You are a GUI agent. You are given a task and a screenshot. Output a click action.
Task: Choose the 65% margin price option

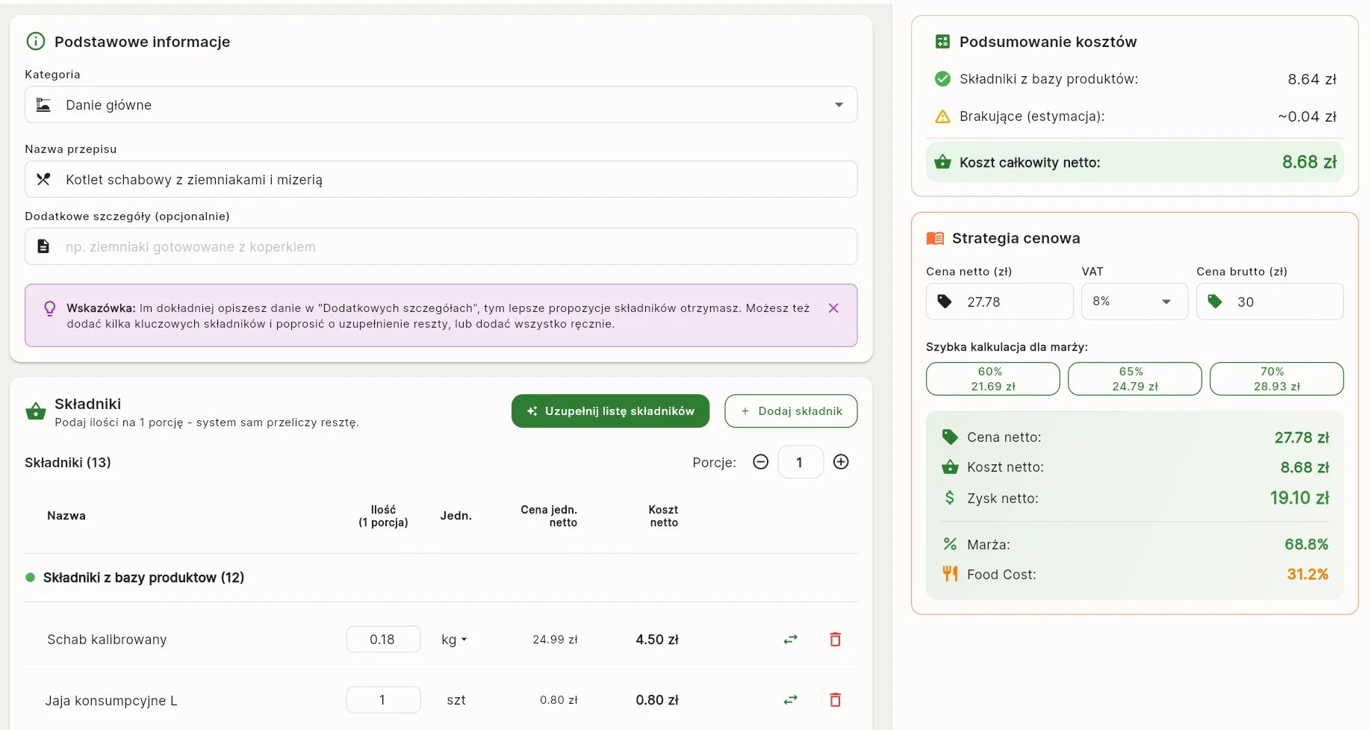[x=1134, y=379]
